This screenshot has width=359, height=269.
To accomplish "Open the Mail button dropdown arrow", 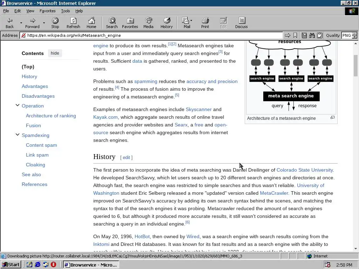I will click(191, 21).
